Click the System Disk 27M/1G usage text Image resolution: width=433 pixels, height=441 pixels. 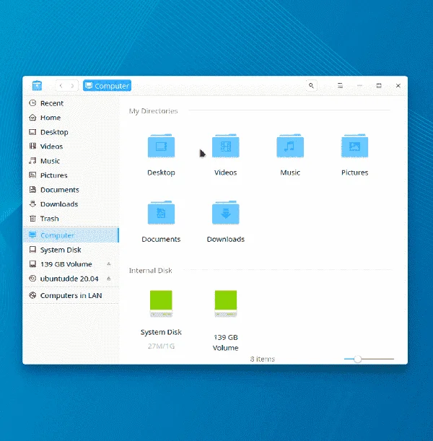pyautogui.click(x=161, y=346)
